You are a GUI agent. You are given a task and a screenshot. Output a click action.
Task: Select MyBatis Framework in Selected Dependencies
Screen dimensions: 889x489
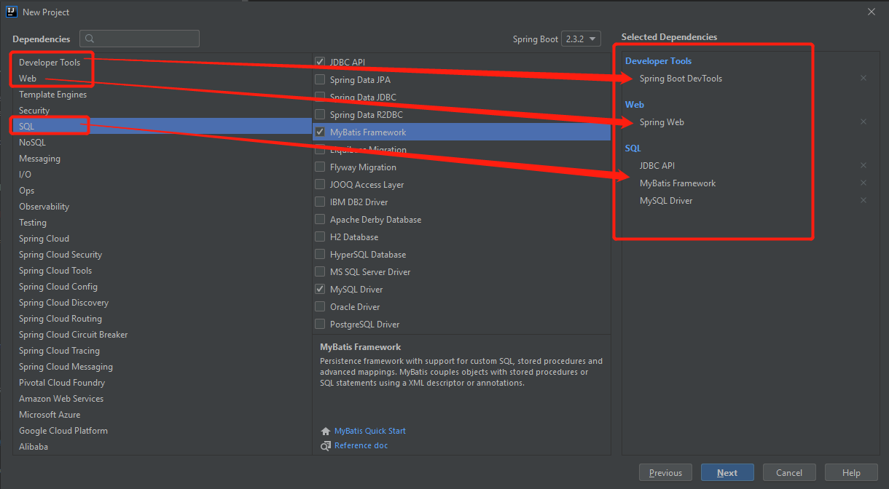pos(678,183)
